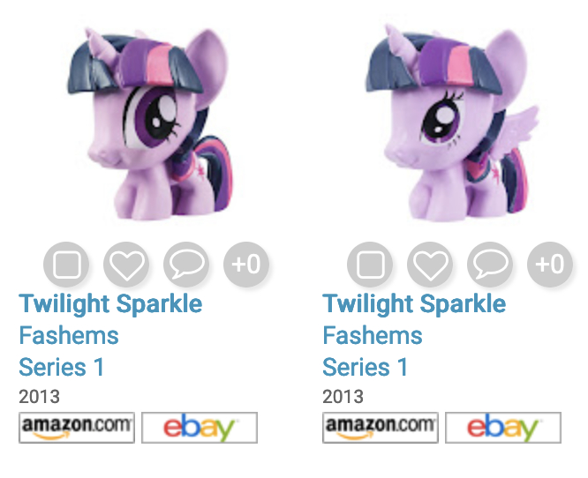588x478 pixels.
Task: Open comments bubble for right winged pony
Action: click(x=490, y=264)
